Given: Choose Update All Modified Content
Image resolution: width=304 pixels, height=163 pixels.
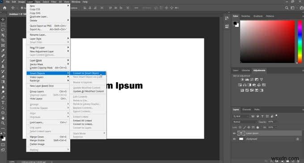Looking at the screenshot, I should [88, 91].
